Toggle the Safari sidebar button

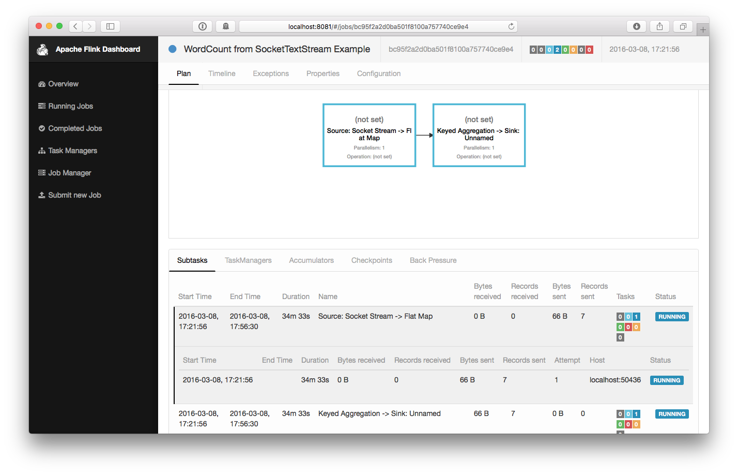tap(110, 26)
